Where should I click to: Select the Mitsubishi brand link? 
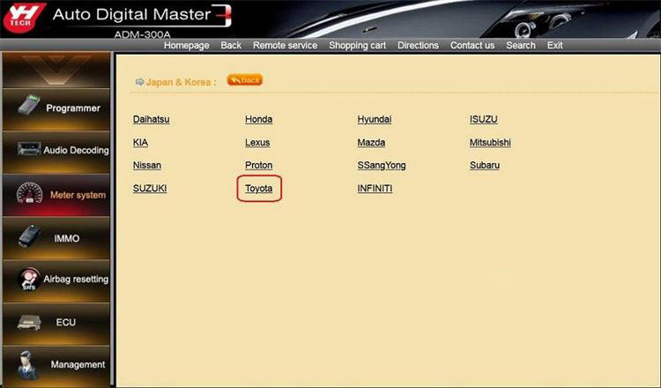click(x=490, y=143)
